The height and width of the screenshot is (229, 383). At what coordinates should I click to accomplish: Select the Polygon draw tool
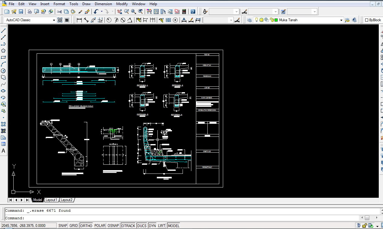[3, 51]
